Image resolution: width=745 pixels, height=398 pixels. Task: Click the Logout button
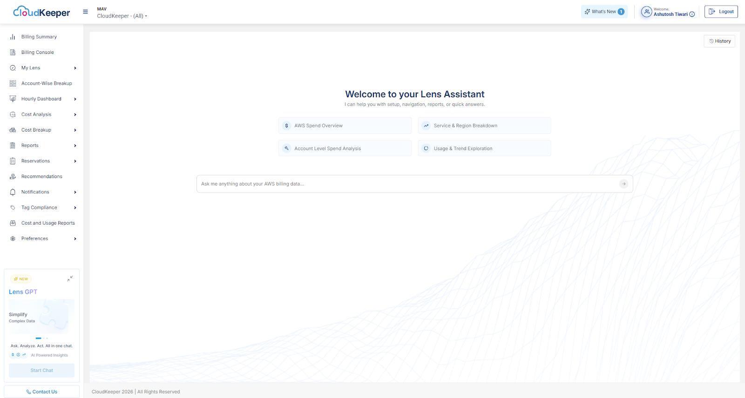tap(721, 12)
